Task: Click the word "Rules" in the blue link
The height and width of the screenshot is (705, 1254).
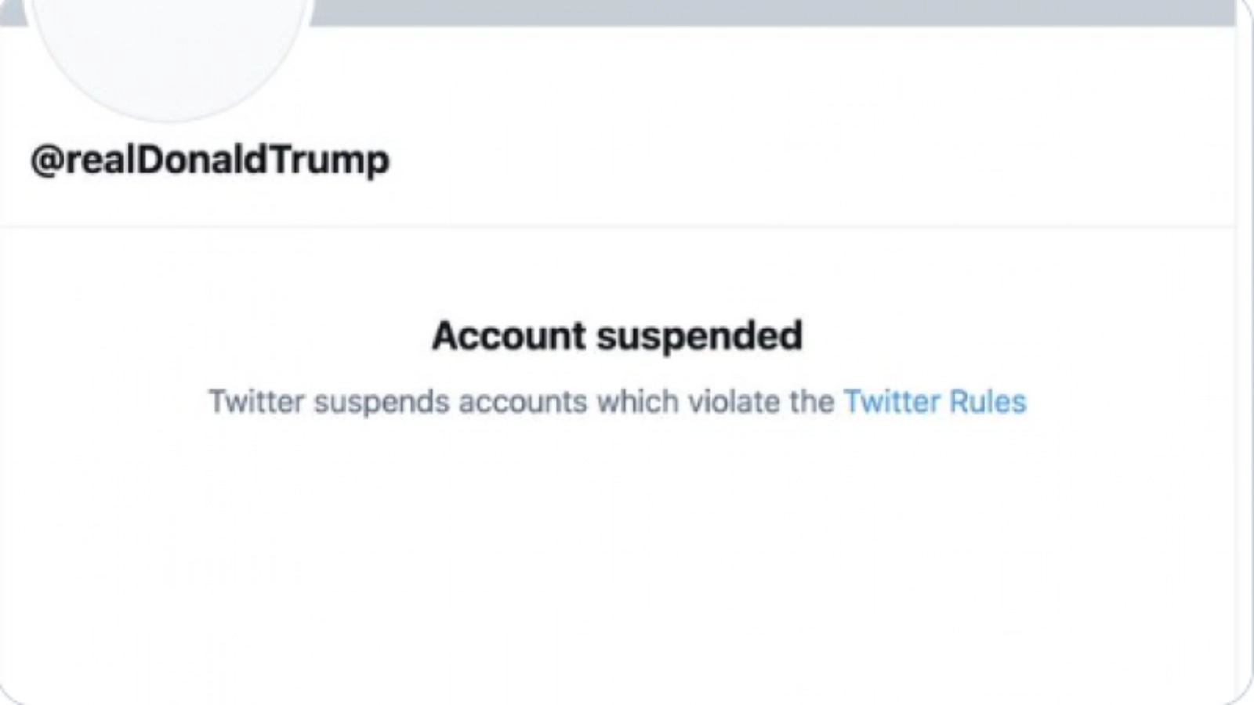Action: (x=988, y=402)
